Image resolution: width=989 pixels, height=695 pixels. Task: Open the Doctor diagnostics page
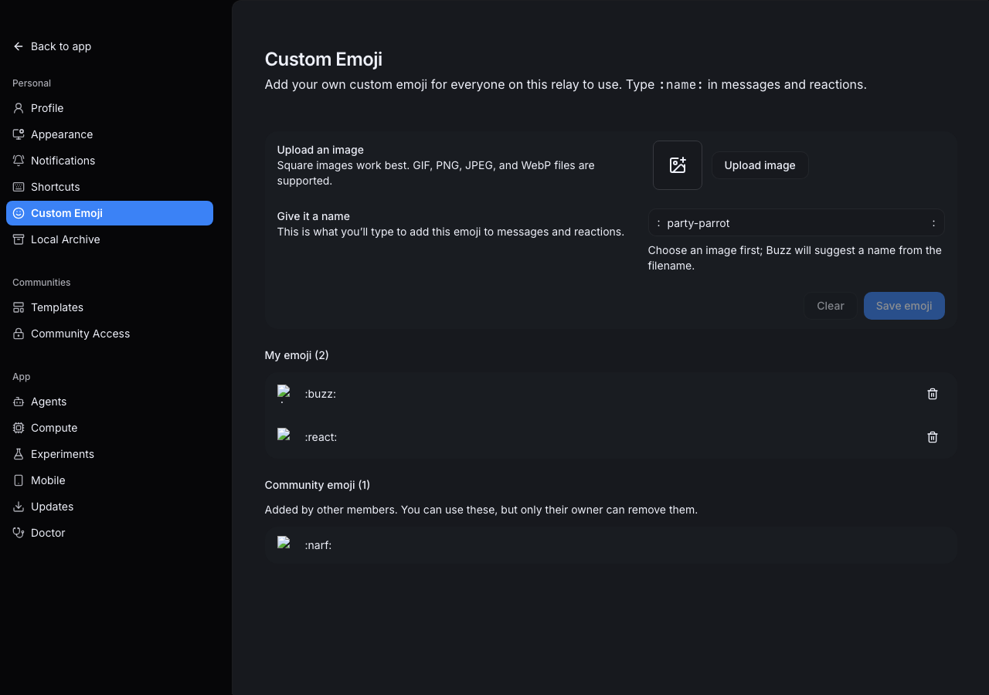(110, 533)
